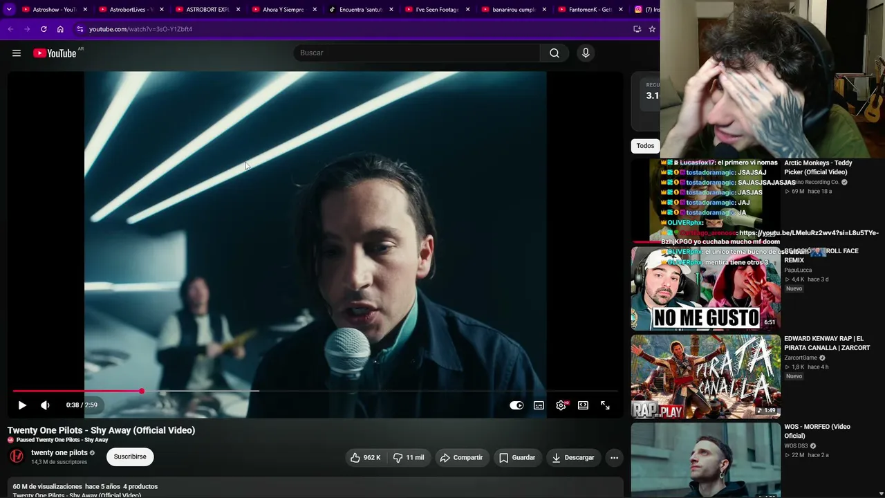Image resolution: width=885 pixels, height=498 pixels.
Task: Play the paused Shy Away video
Action: 22,405
